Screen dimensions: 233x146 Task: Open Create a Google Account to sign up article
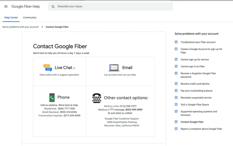(201, 51)
